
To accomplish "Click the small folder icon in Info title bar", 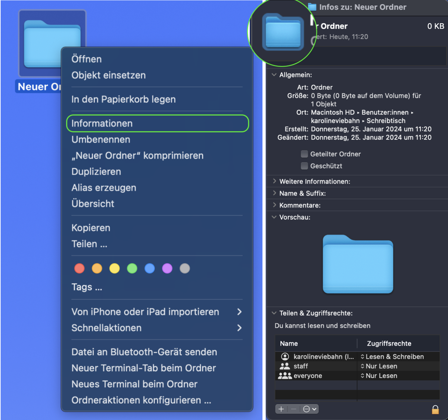I will point(312,7).
